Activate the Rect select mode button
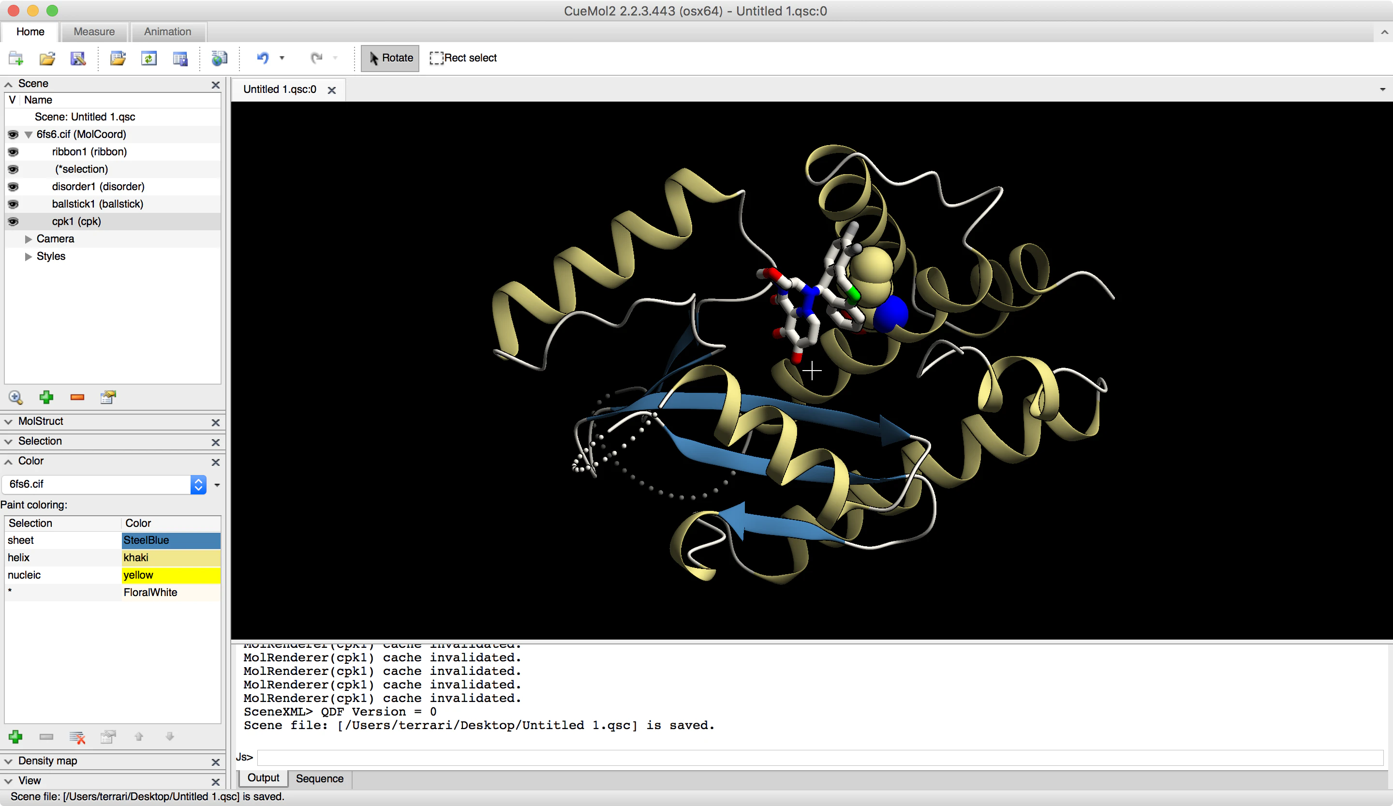 coord(463,58)
